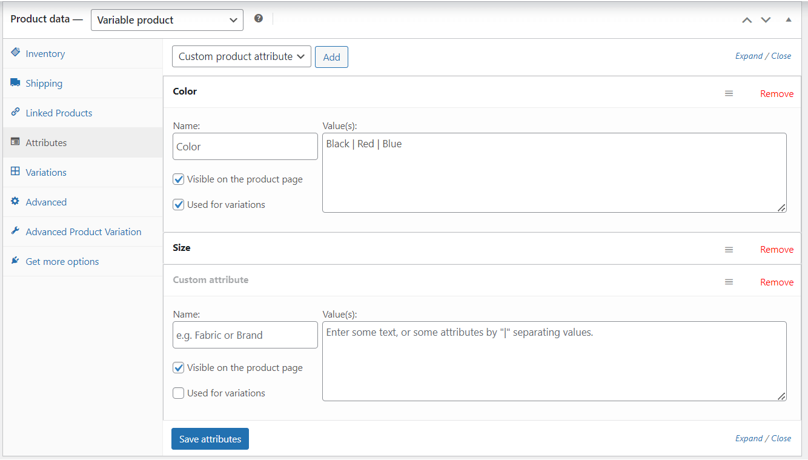This screenshot has width=808, height=460.
Task: Click the Save attributes button
Action: (210, 438)
